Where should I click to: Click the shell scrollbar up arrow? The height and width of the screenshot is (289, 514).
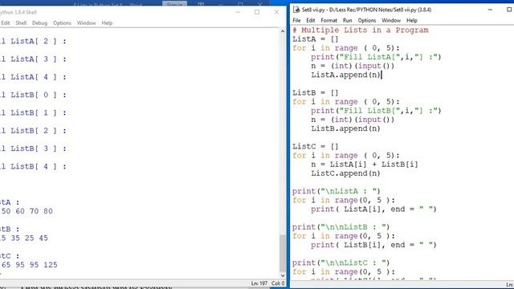(283, 31)
